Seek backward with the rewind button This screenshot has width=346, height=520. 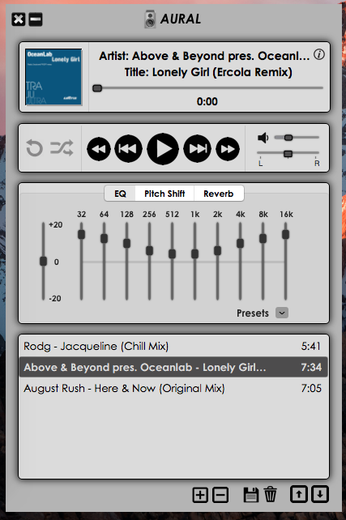pyautogui.click(x=99, y=149)
